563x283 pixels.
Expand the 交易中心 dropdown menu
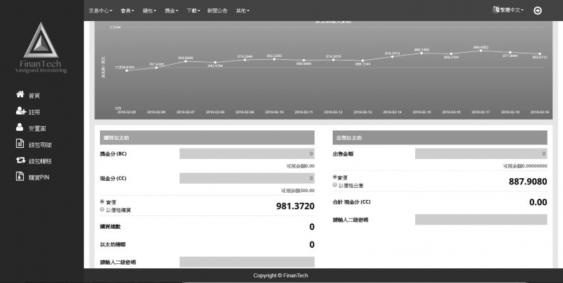coord(102,11)
